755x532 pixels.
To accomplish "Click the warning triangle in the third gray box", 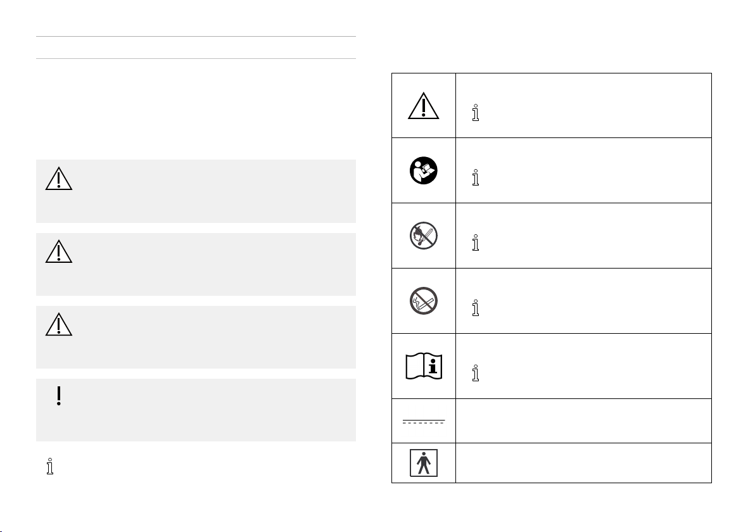I will point(59,324).
